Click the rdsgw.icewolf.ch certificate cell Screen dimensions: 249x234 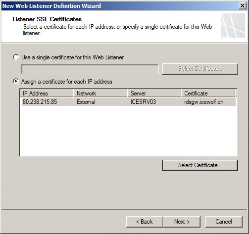(204, 102)
